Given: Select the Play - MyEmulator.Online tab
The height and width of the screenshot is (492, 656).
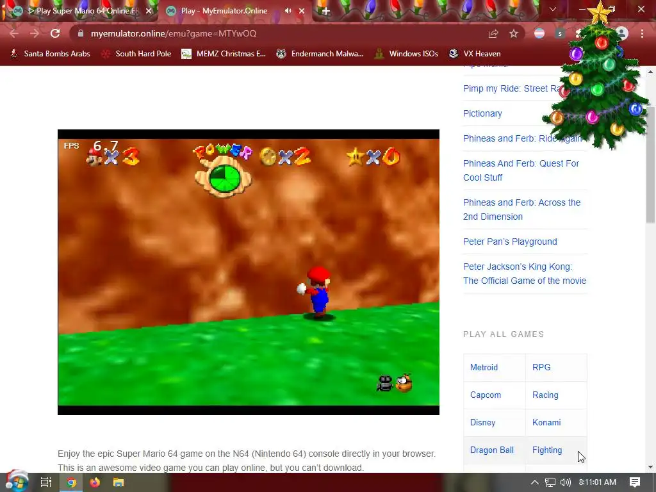Looking at the screenshot, I should [x=234, y=11].
